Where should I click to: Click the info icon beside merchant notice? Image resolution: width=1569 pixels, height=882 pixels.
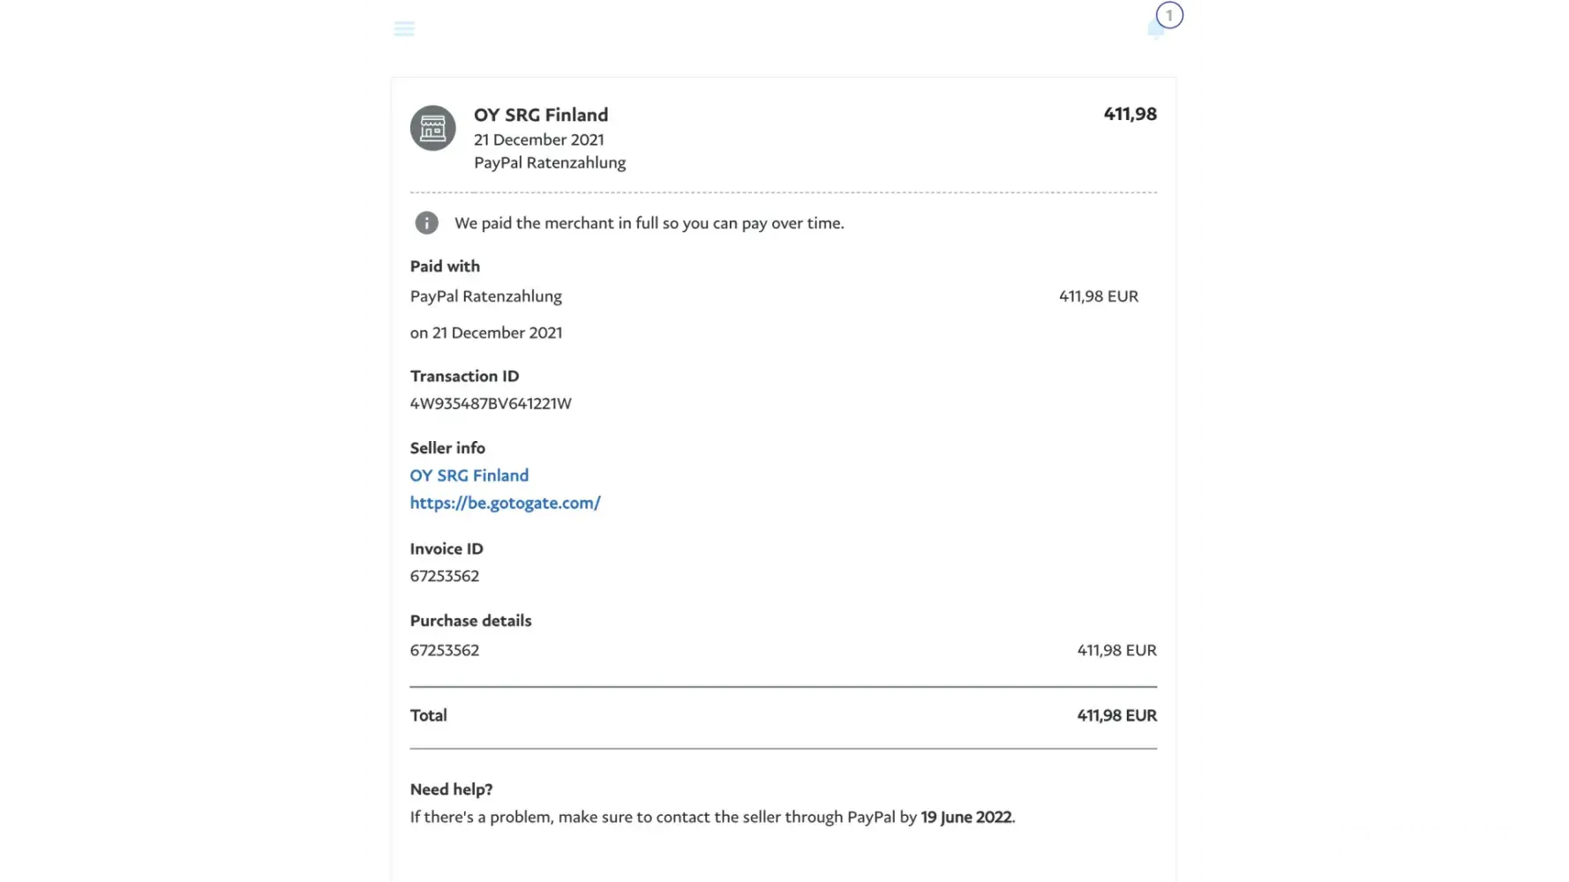pyautogui.click(x=426, y=223)
